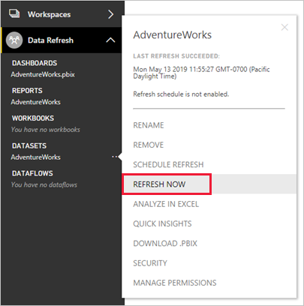Collapse the Data Refresh workspace chevron
Image resolution: width=304 pixels, height=306 pixels.
(x=110, y=40)
